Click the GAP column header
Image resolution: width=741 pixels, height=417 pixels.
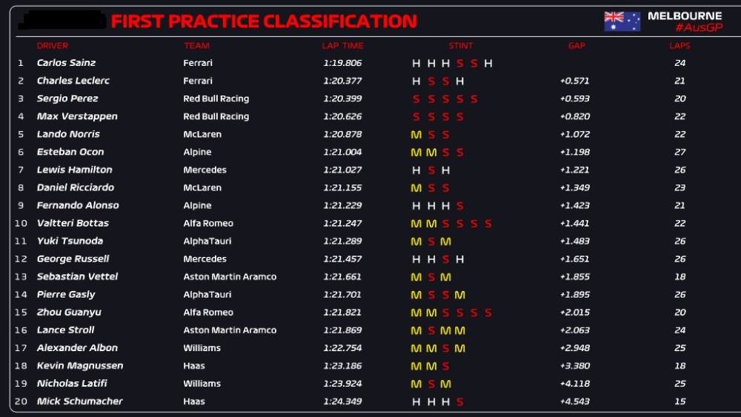click(576, 46)
